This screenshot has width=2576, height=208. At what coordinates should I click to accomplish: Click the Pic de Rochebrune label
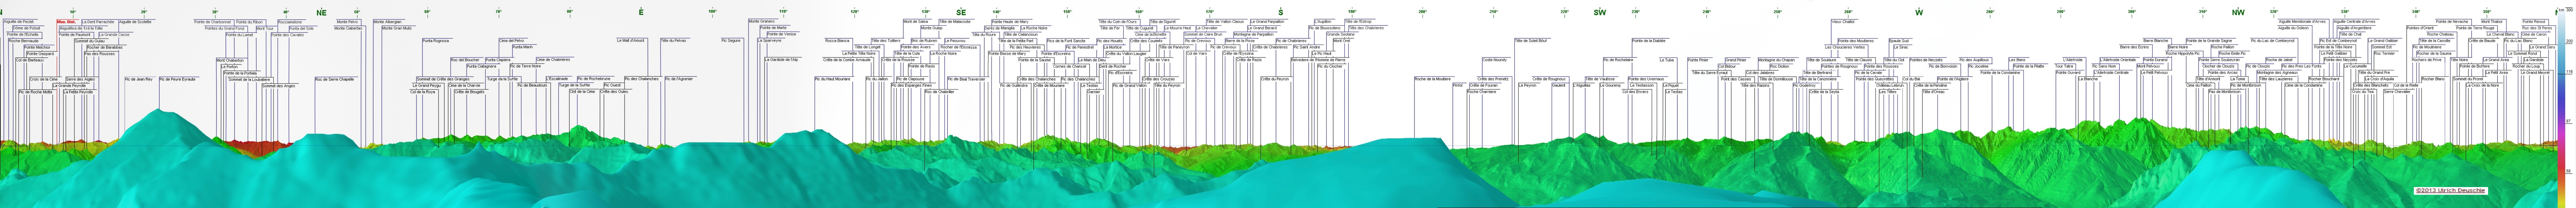click(594, 79)
